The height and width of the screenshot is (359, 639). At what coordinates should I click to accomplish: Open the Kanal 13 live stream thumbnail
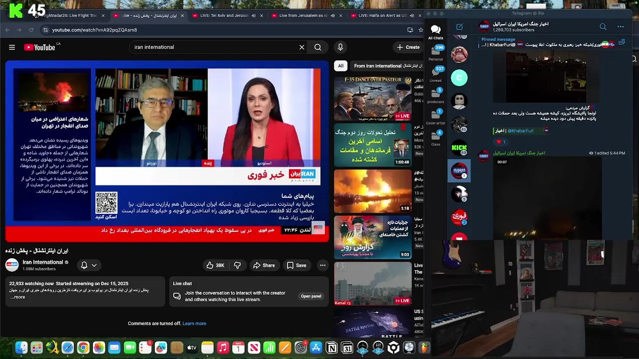pyautogui.click(x=373, y=283)
